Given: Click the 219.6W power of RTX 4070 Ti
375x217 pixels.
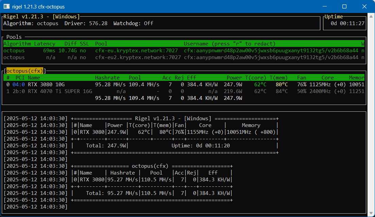Looking at the screenshot, I should (x=233, y=92).
